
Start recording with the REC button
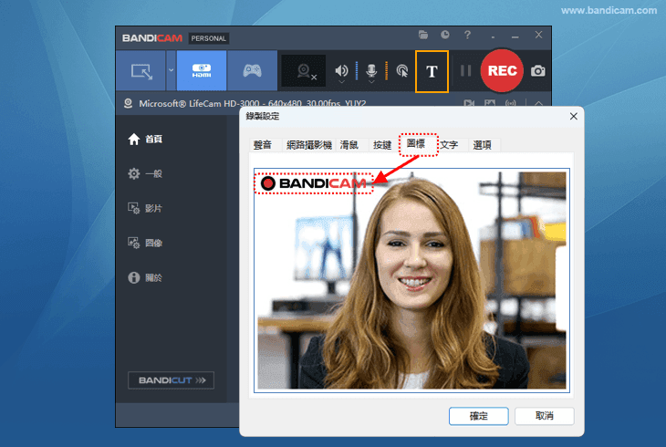click(502, 70)
